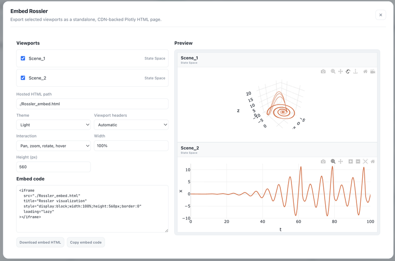This screenshot has width=395, height=261.
Task: Select zoom tool in Scene_1 modebar
Action: pos(333,71)
